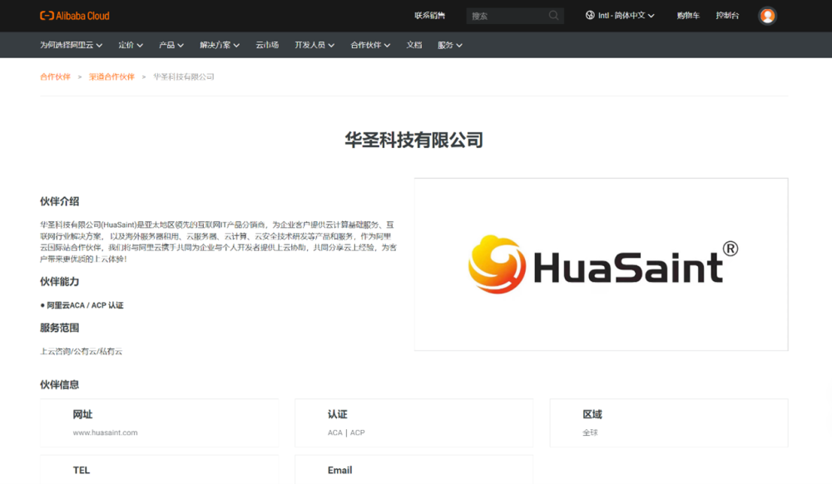Open the 合作伙伴 navigation dropdown

pyautogui.click(x=369, y=45)
